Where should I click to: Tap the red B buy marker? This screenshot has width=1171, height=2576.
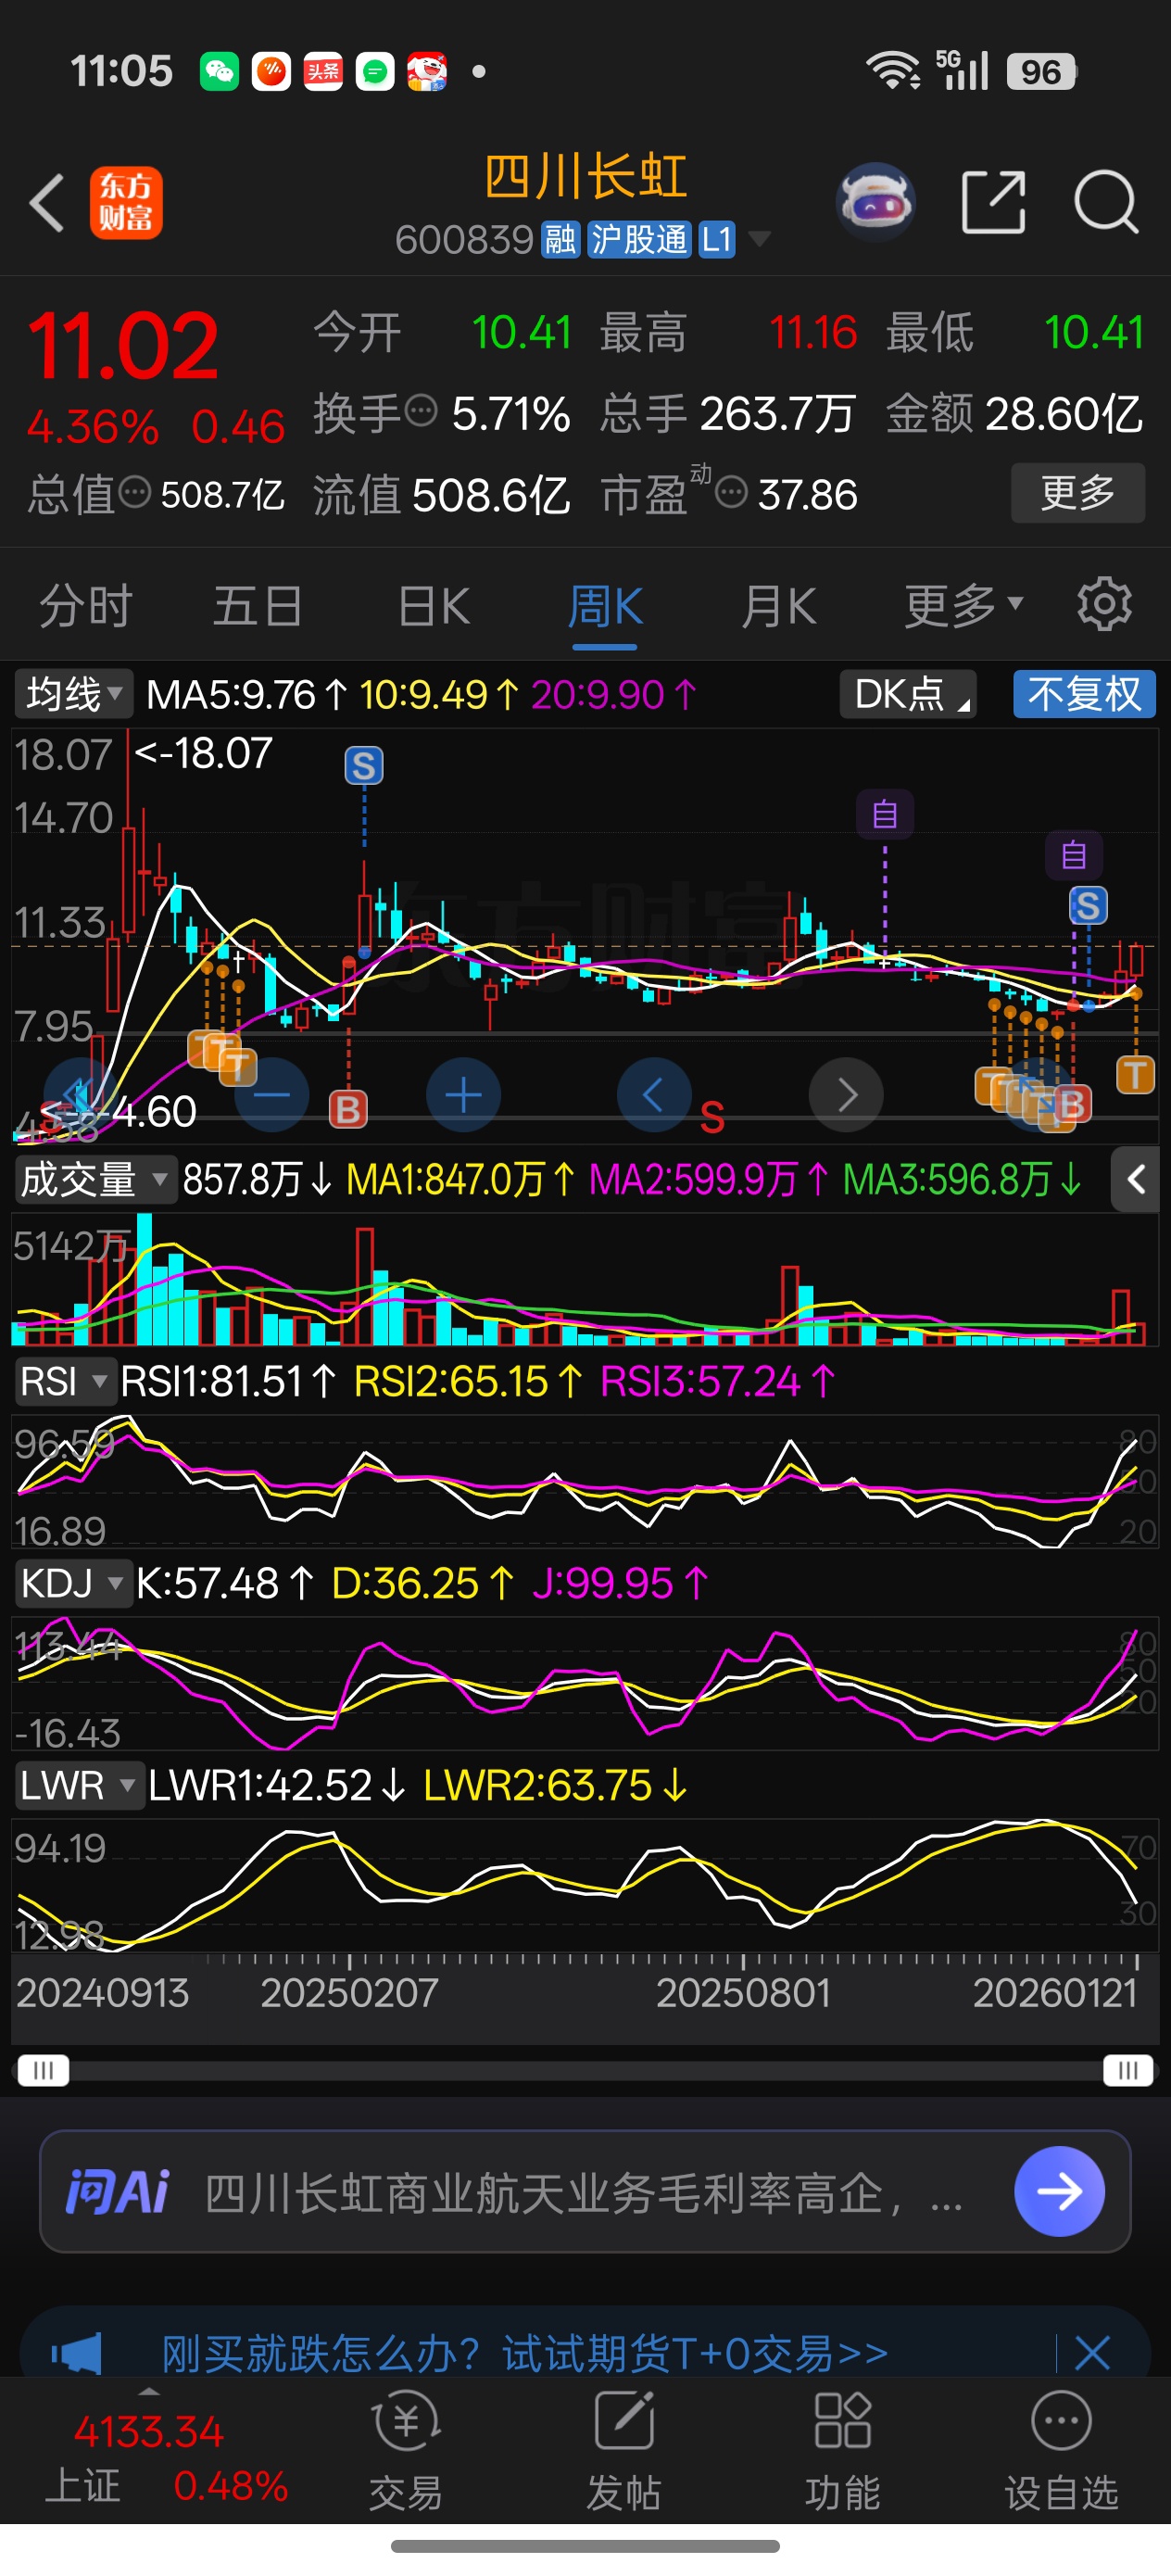point(348,1109)
